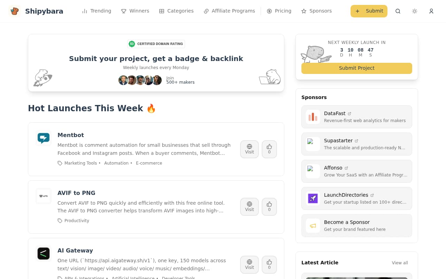Open the AI Gateway title link
Viewport: 446px width, 279px height.
point(75,251)
